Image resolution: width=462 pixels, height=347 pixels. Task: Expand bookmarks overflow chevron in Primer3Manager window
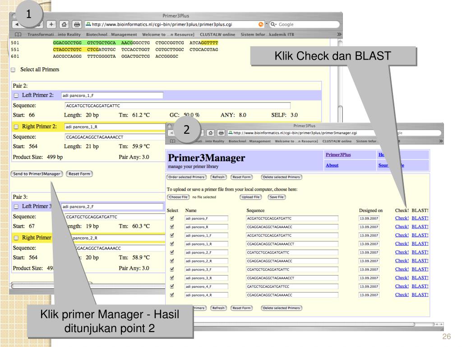[441, 141]
